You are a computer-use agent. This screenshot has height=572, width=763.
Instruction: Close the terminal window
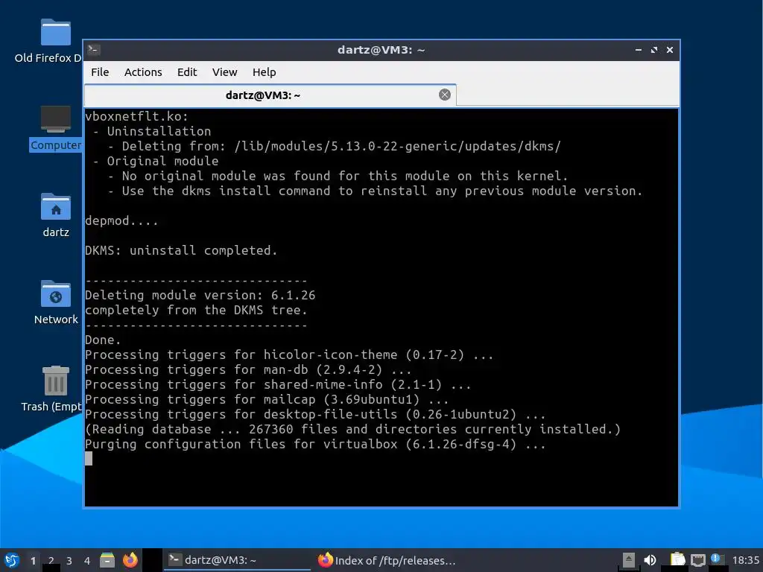click(x=670, y=50)
